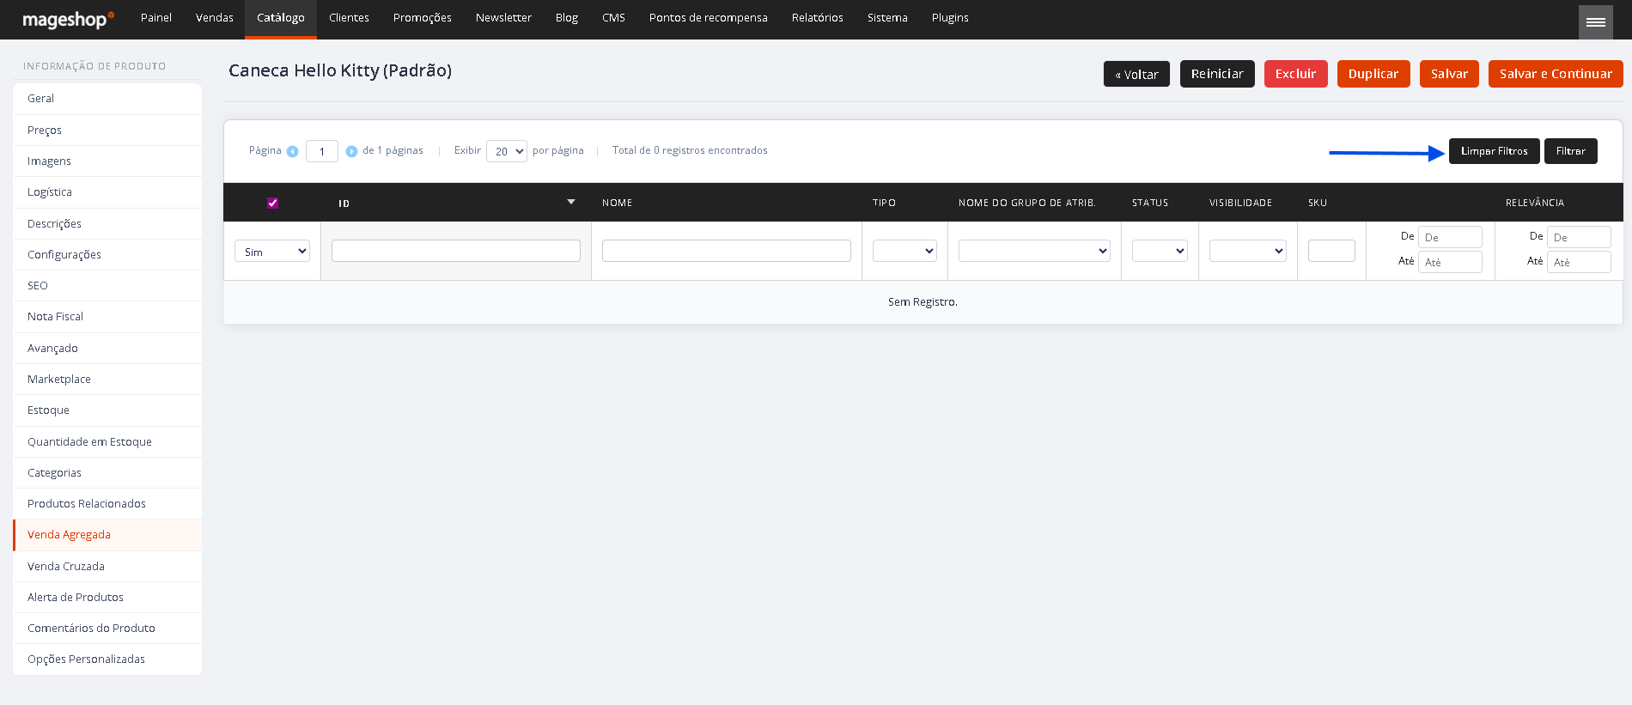Select the Estoque sidebar tab

pyautogui.click(x=107, y=410)
